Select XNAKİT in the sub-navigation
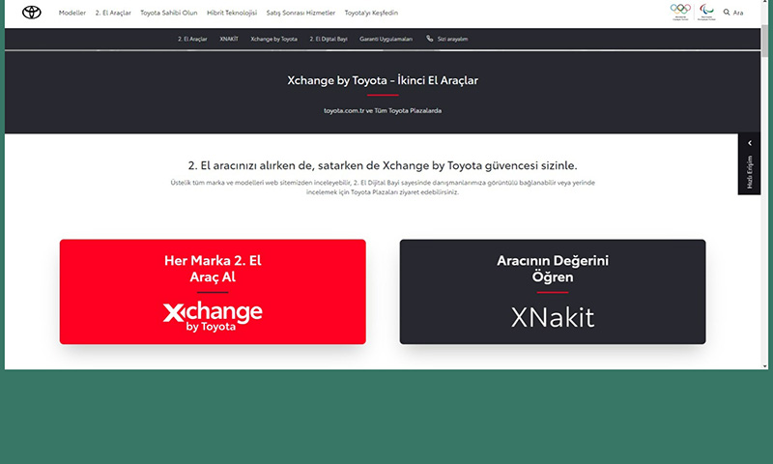This screenshot has width=773, height=464. point(229,39)
